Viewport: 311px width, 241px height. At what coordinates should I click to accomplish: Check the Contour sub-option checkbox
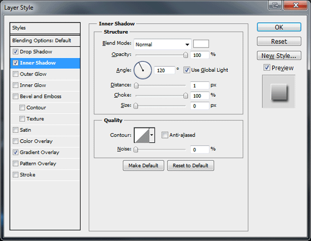22,108
